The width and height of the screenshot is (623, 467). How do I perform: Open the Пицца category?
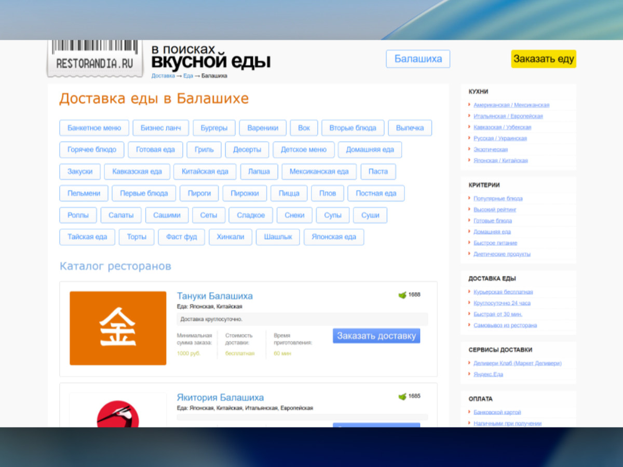(x=289, y=193)
